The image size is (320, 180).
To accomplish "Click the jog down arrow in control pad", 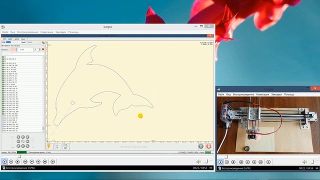I will tap(23, 146).
